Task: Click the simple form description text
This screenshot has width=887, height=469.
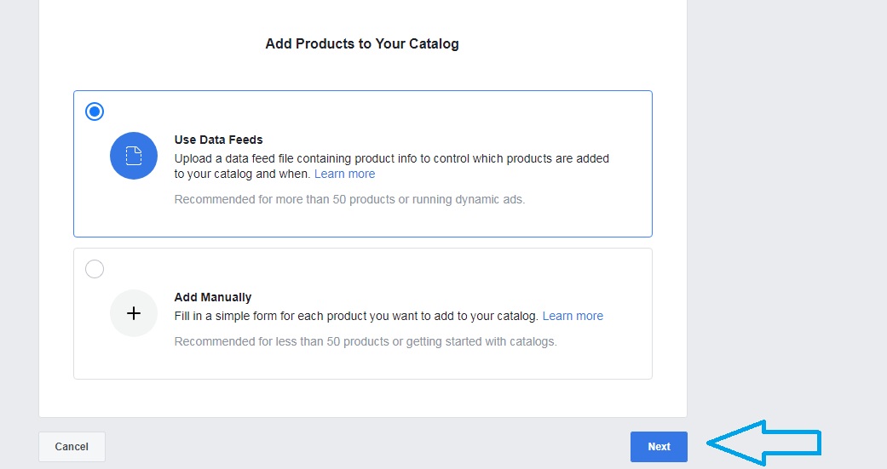Action: point(356,316)
